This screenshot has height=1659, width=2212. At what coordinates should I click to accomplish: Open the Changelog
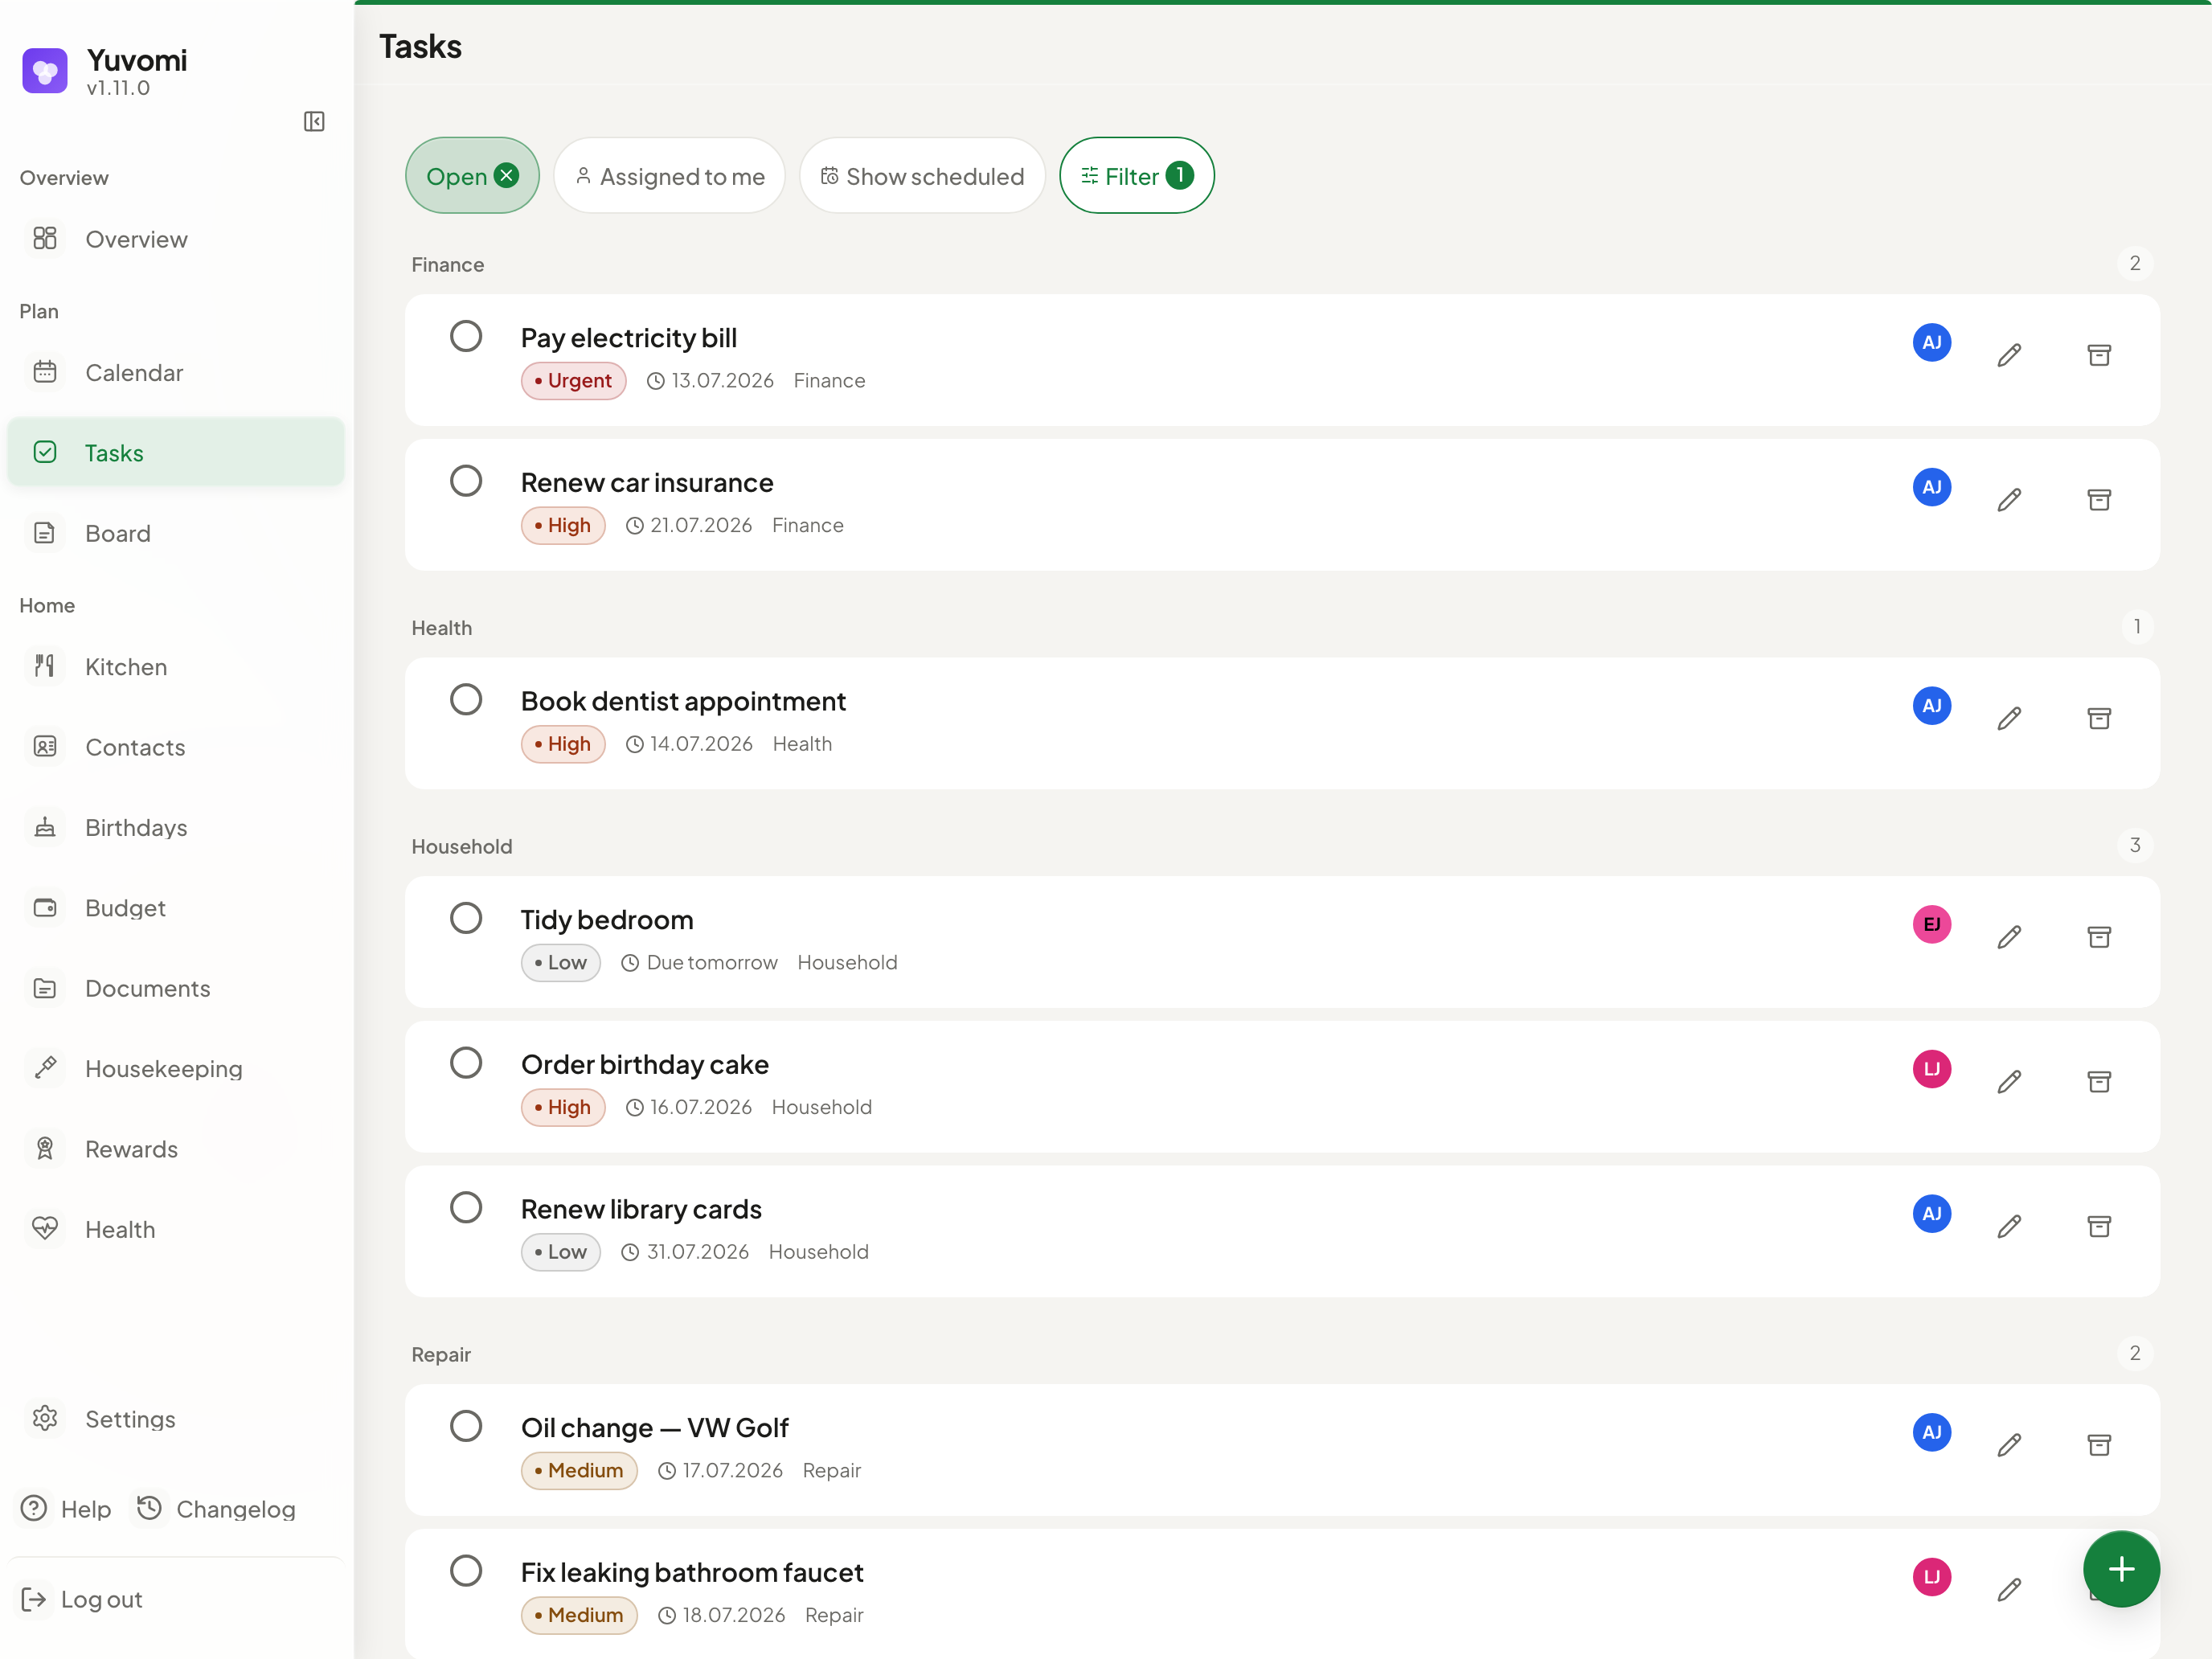[216, 1509]
